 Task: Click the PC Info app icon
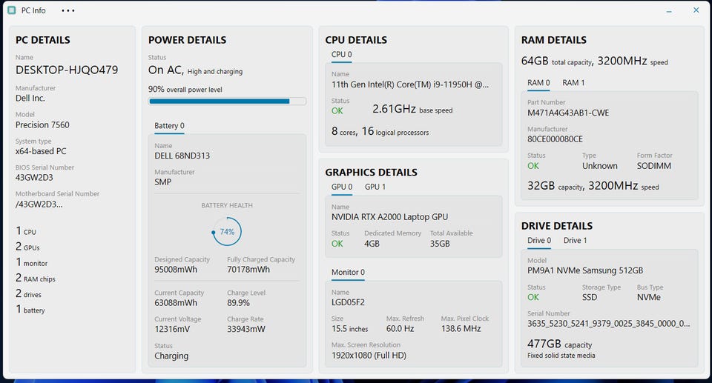[12, 11]
